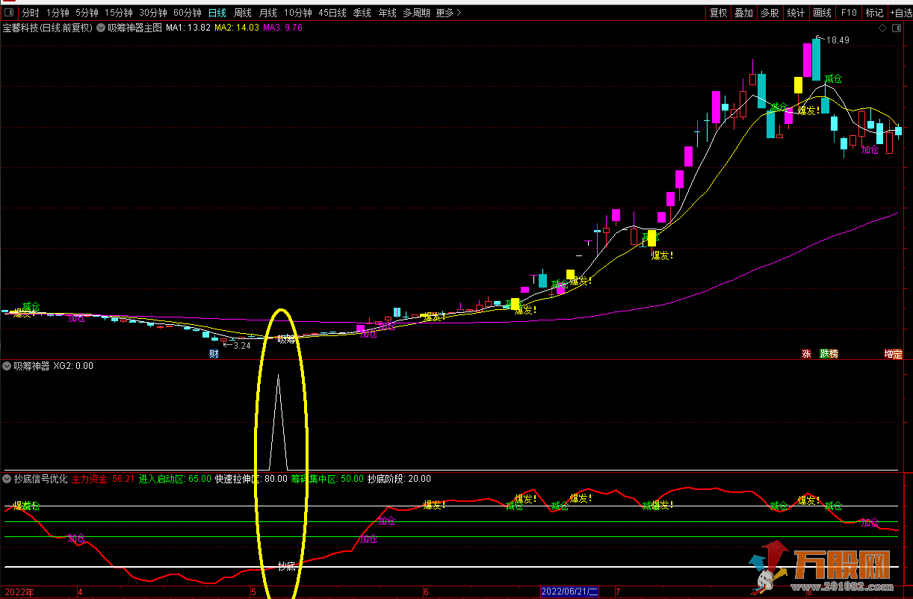Click the 统计 statistics button

pyautogui.click(x=796, y=13)
